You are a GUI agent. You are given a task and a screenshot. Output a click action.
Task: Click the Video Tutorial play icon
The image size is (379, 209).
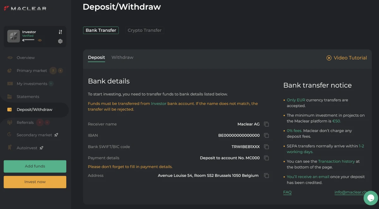pyautogui.click(x=329, y=58)
